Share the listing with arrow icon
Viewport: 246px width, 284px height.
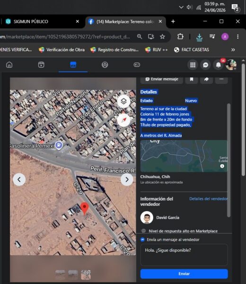coord(206,79)
